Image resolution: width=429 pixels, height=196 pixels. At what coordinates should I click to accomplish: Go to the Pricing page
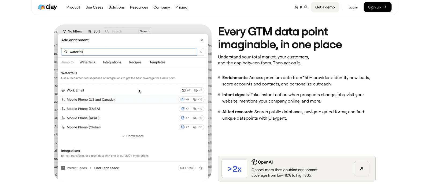pyautogui.click(x=181, y=7)
